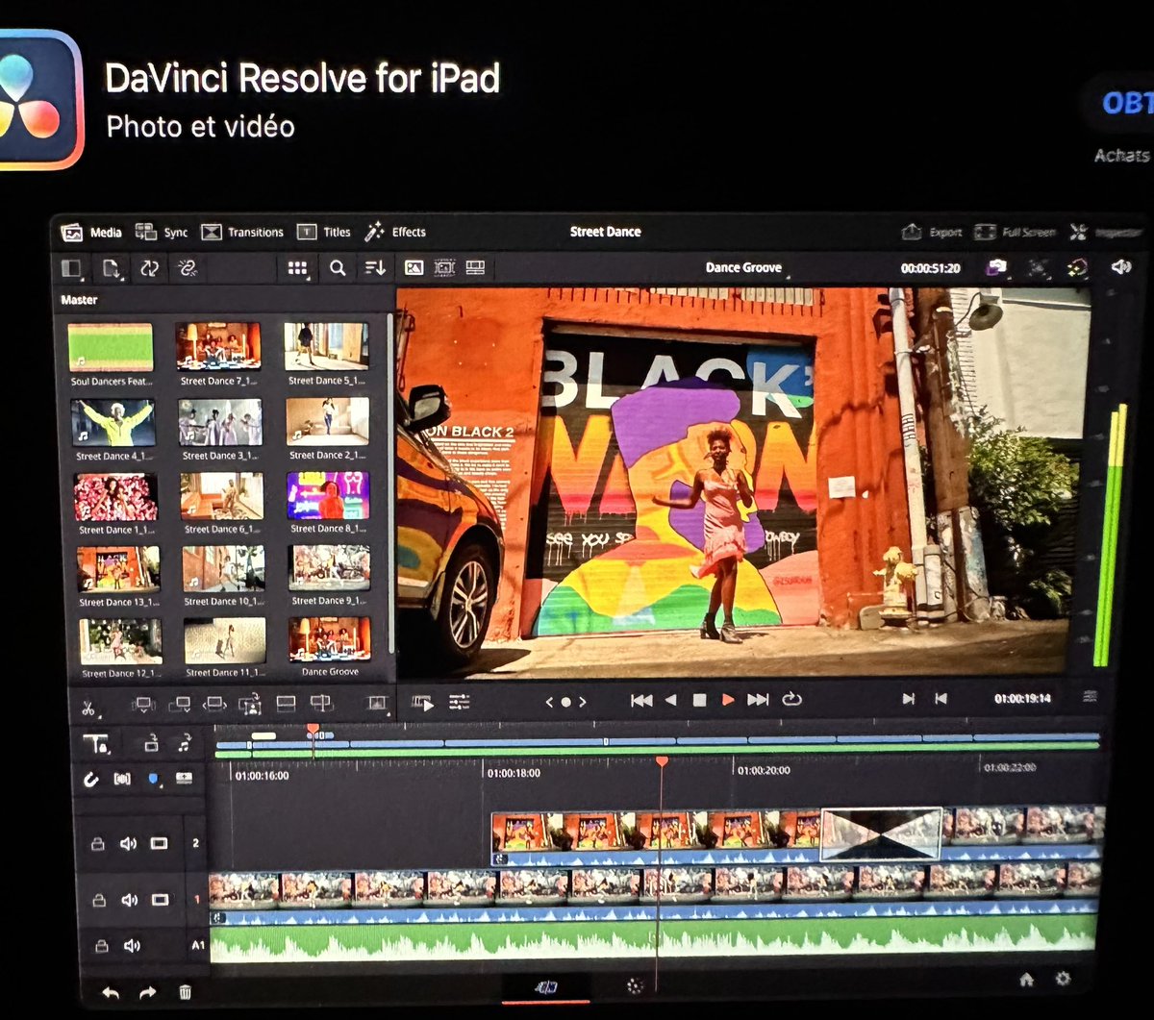Select Source Clip viewer mode
Image resolution: width=1154 pixels, height=1020 pixels.
414,268
